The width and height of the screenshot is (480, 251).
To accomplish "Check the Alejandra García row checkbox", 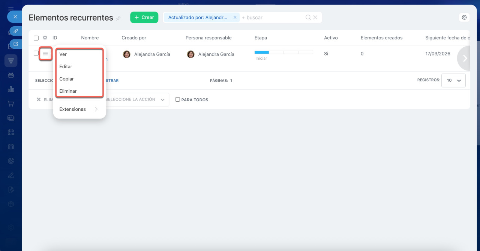I will 36,53.
